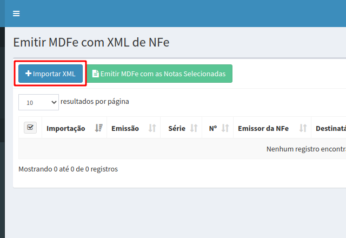This screenshot has height=238, width=346.
Task: Click the sort arrows beside Emissão
Action: tap(152, 128)
